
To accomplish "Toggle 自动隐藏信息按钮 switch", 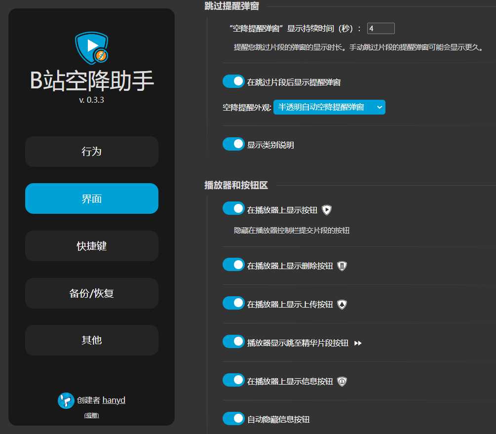I will click(x=233, y=419).
